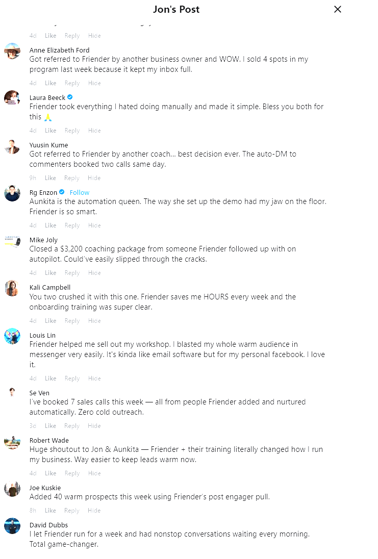Open Se Ven's profile name link

coord(39,393)
